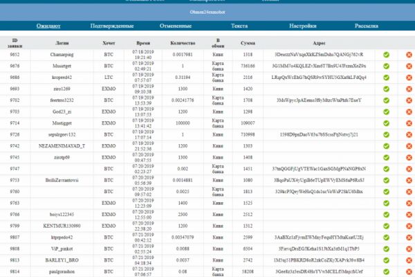Confirm order 9714 green check icon
415x277 pixels.
[x=387, y=123]
